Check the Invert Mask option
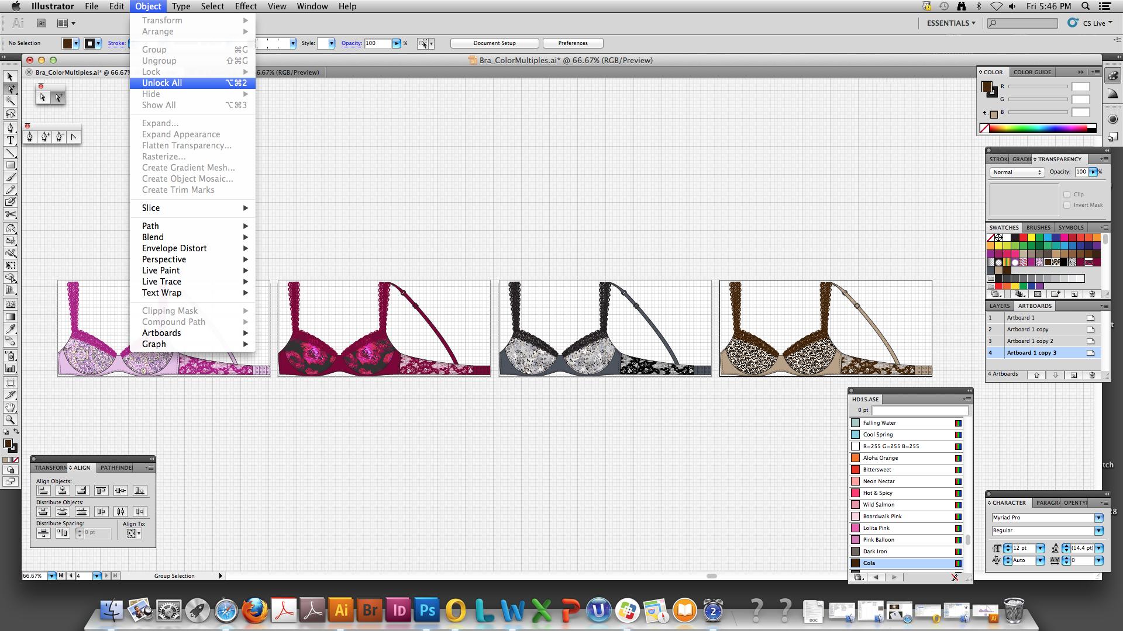Viewport: 1123px width, 631px height. coord(1067,205)
